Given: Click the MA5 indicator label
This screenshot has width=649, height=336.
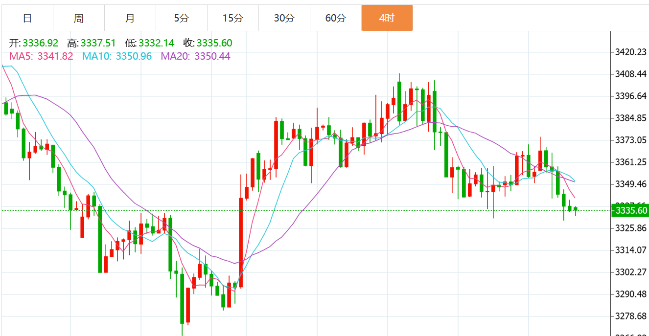Looking at the screenshot, I should tap(41, 56).
